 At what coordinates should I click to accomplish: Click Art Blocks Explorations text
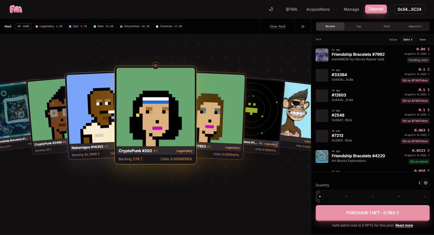[x=349, y=161]
